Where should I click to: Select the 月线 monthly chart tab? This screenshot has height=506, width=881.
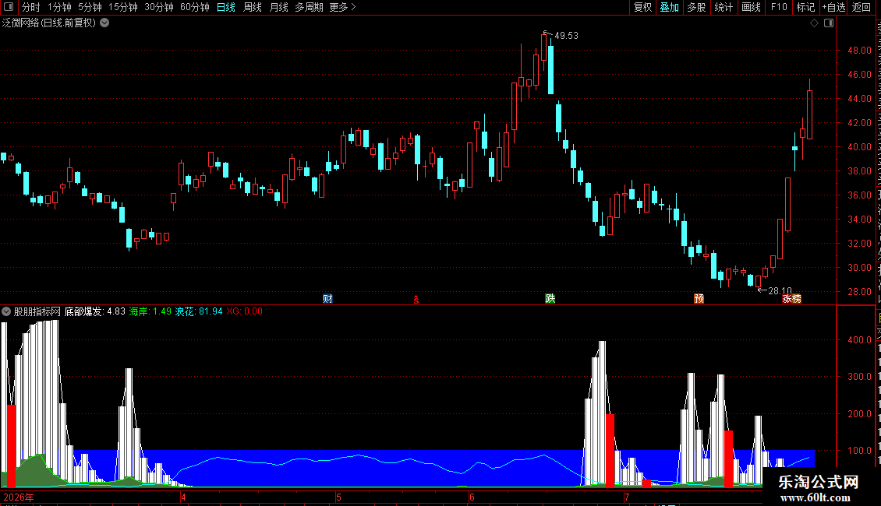(x=278, y=7)
